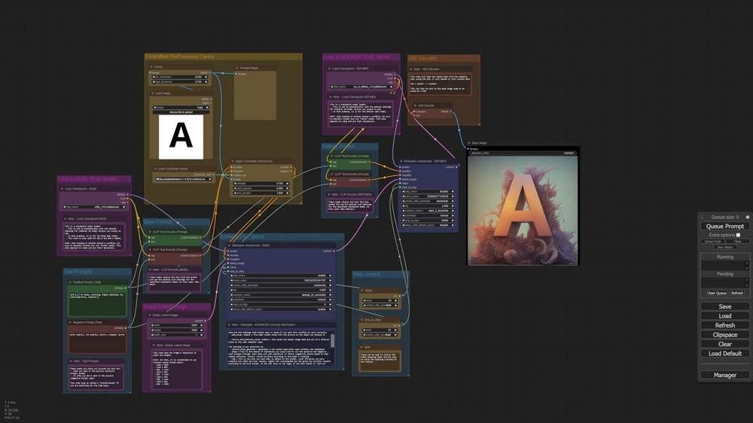The height and width of the screenshot is (423, 753).
Task: Collapse the Load Image node
Action: tap(152, 93)
